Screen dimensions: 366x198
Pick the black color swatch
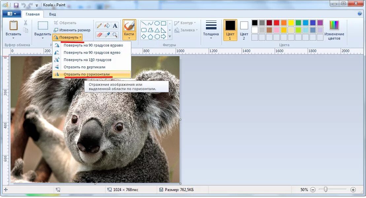[255, 23]
